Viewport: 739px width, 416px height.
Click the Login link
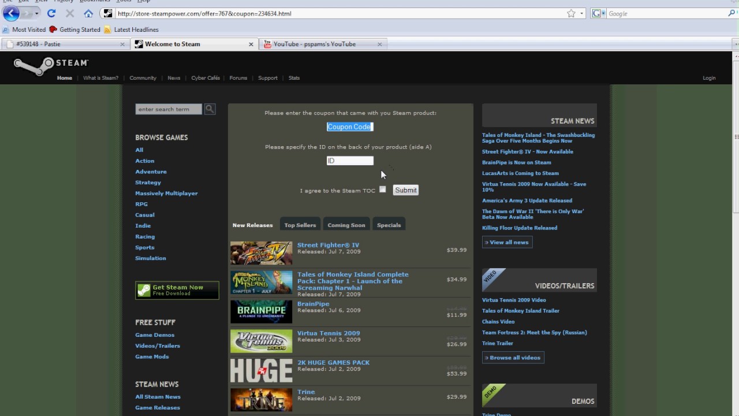[x=709, y=78]
